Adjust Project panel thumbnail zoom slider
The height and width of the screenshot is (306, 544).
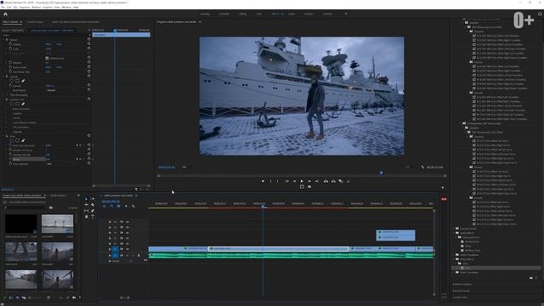click(37, 297)
